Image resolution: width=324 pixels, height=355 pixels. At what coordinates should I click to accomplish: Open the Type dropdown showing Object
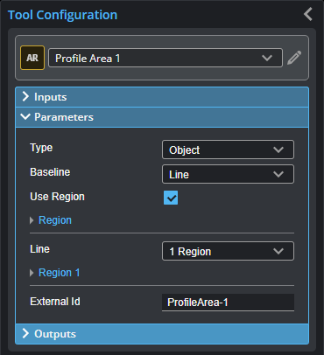click(x=228, y=150)
